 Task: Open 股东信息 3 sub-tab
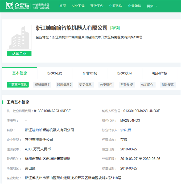coord(64,85)
